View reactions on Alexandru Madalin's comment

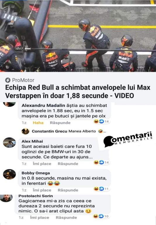click(x=101, y=121)
